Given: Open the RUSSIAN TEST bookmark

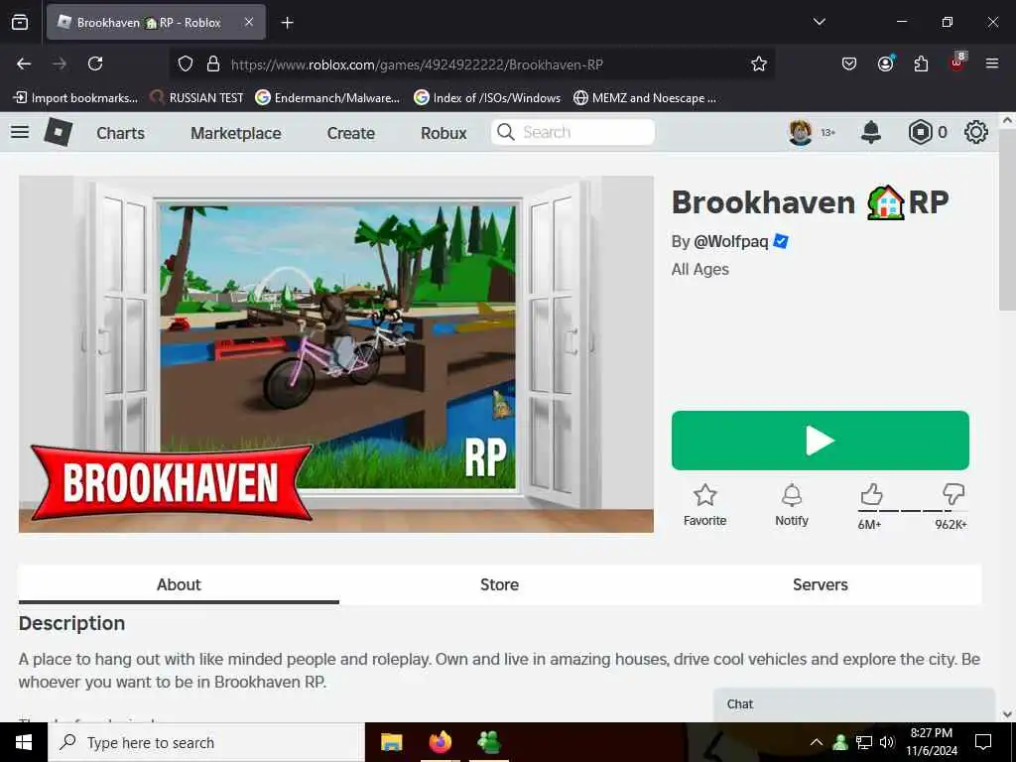Looking at the screenshot, I should click(197, 98).
